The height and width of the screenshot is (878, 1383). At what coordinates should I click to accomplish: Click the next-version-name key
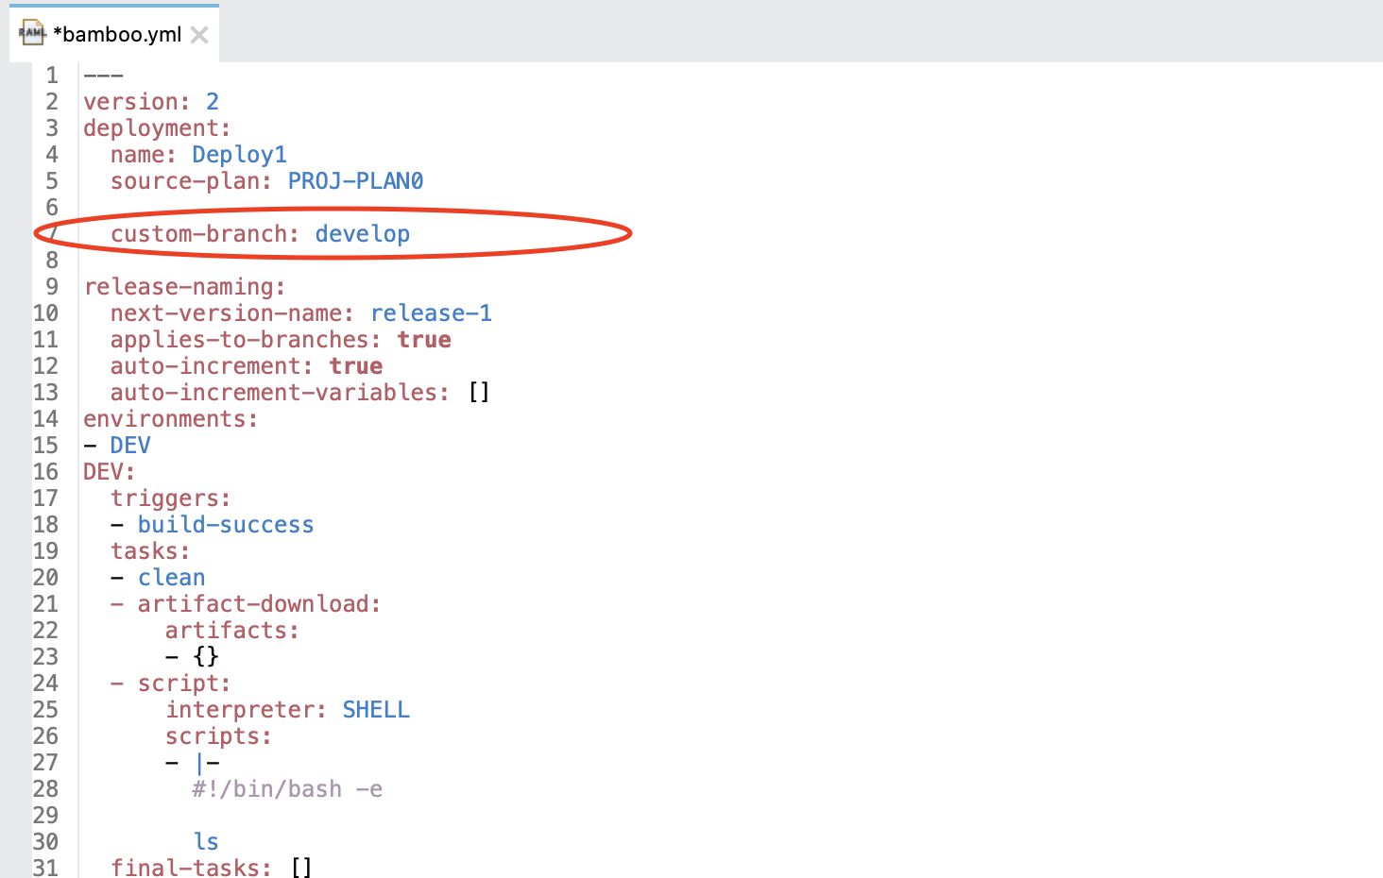232,313
